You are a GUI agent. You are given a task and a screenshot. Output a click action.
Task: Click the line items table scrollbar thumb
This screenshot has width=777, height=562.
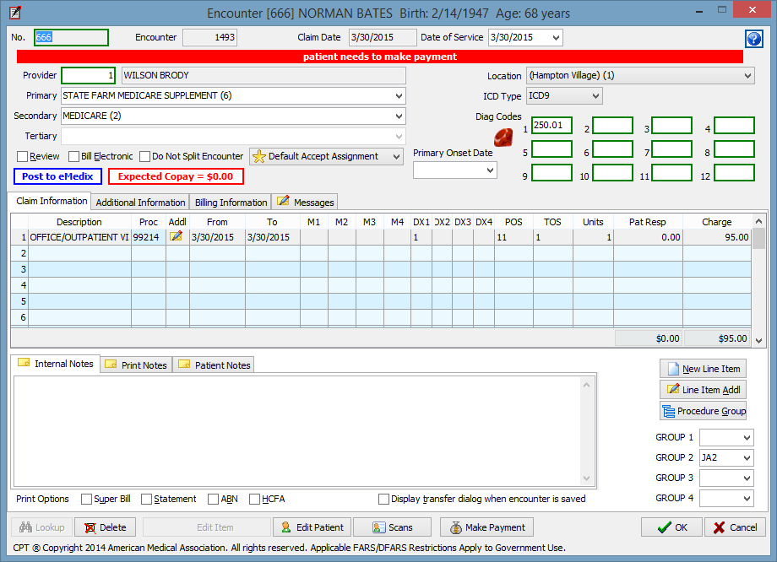click(758, 239)
